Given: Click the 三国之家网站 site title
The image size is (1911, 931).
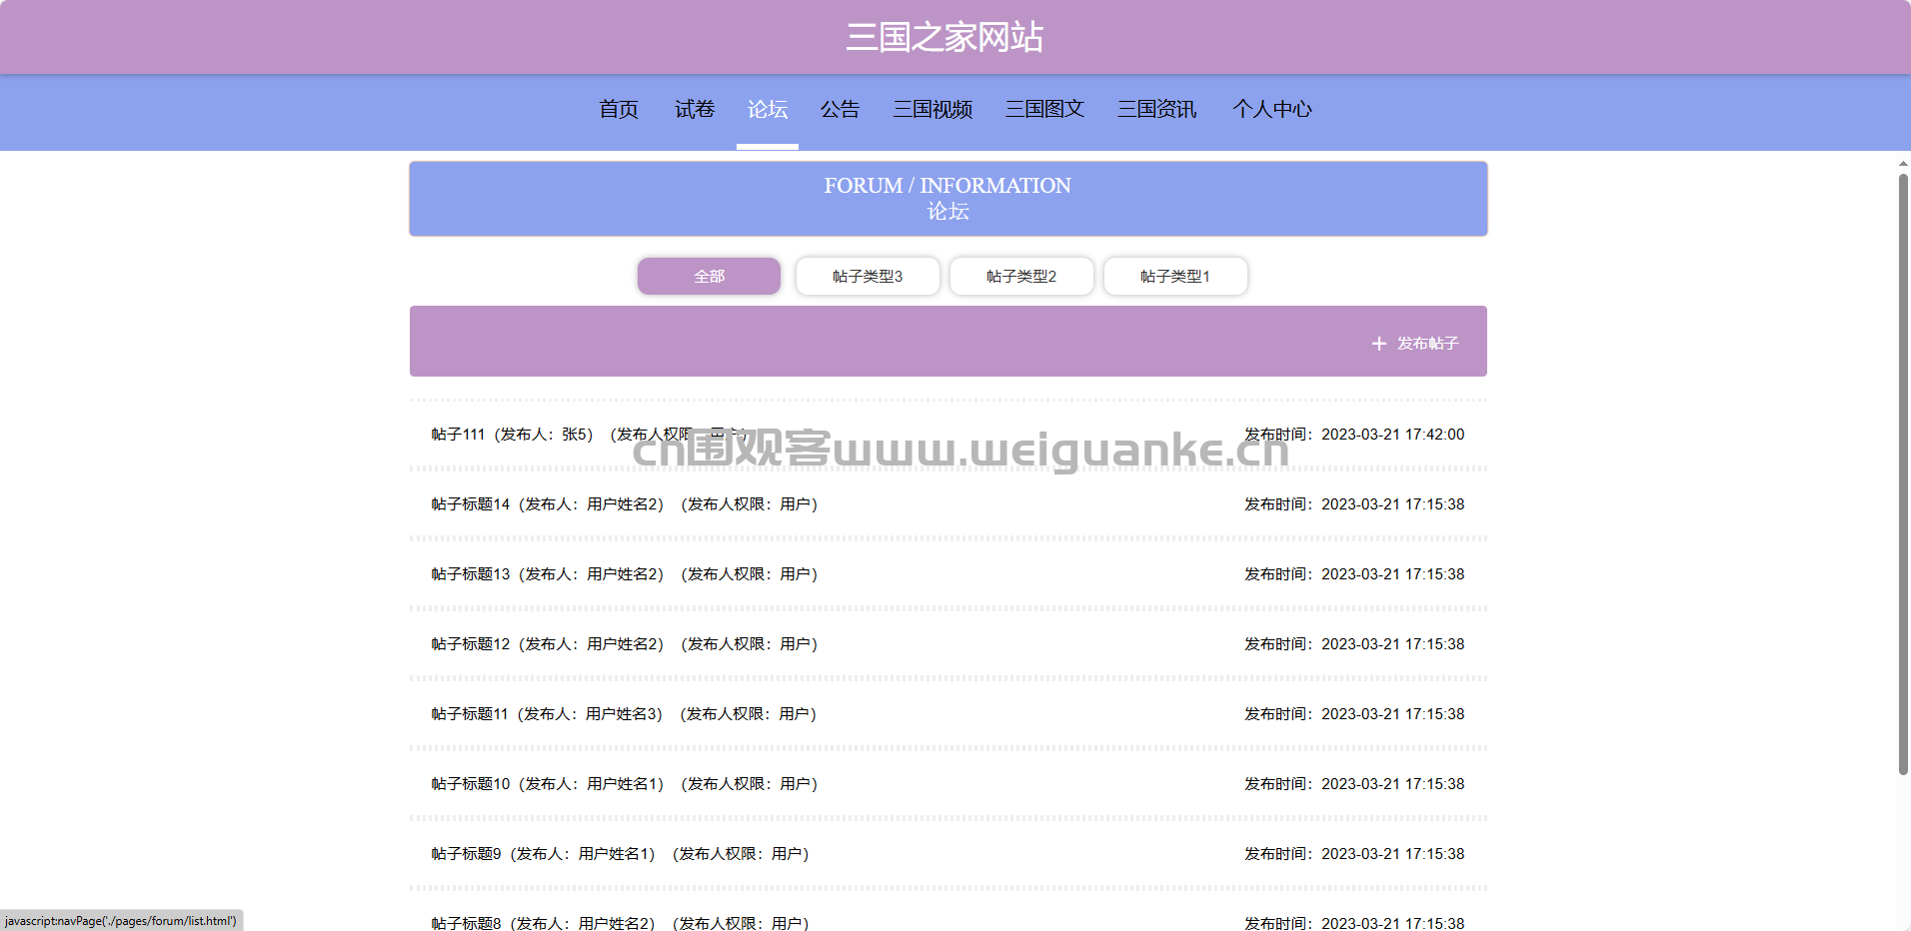Looking at the screenshot, I should tap(945, 37).
